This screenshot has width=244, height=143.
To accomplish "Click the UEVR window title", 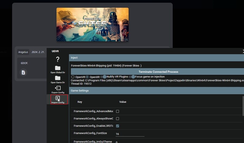I will pyautogui.click(x=55, y=51).
